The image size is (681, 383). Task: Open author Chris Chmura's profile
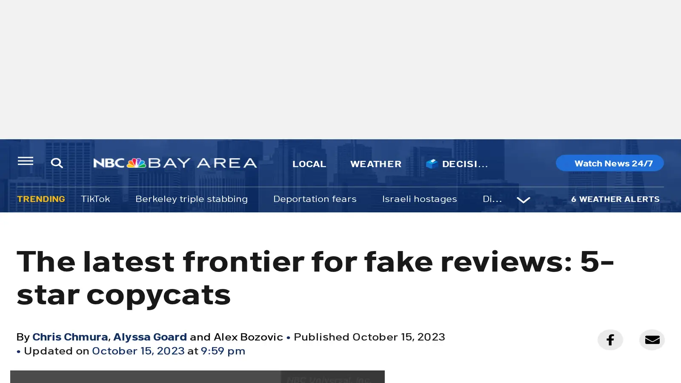(x=70, y=337)
